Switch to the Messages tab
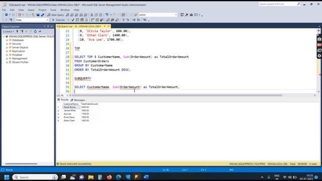 (x=77, y=100)
